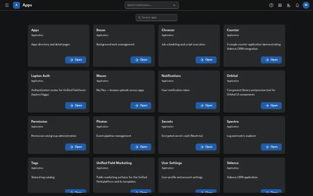Screen dimensions: 313x196
Task: Select the Orbital card title
Action: coord(232,76)
